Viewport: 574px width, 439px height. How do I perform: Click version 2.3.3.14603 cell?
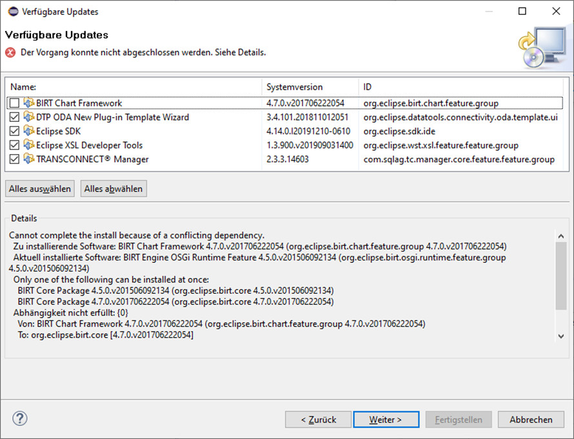pyautogui.click(x=288, y=159)
